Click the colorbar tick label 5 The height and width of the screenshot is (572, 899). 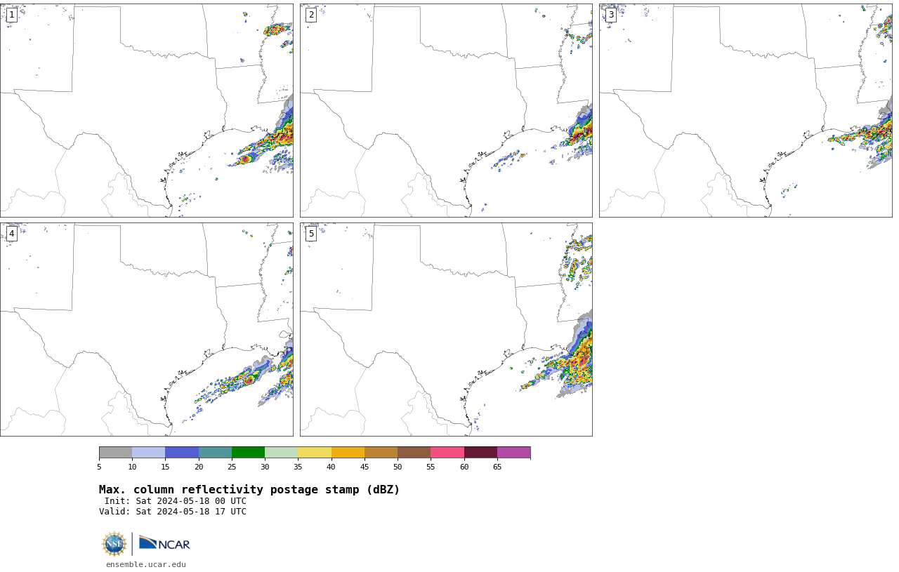click(x=99, y=467)
